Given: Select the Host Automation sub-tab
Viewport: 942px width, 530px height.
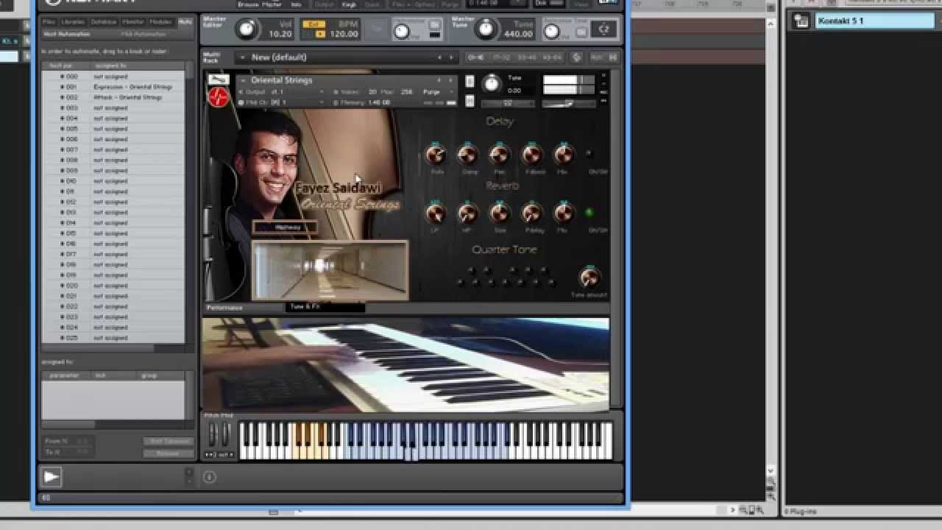Looking at the screenshot, I should coord(67,34).
